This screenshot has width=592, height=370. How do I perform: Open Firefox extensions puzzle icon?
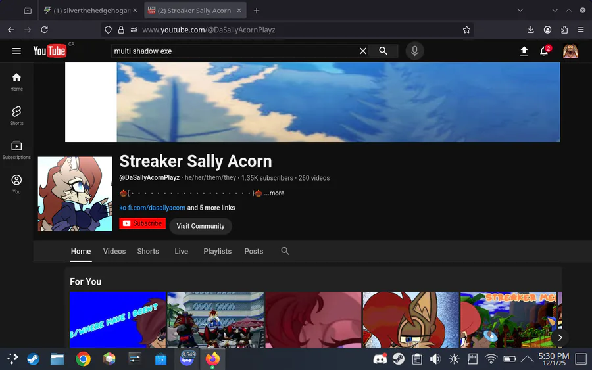coord(564,30)
